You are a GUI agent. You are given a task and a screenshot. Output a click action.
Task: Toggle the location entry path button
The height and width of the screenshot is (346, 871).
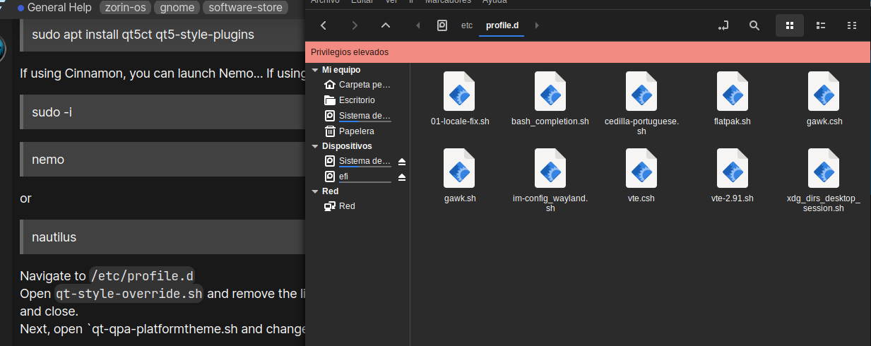point(723,25)
